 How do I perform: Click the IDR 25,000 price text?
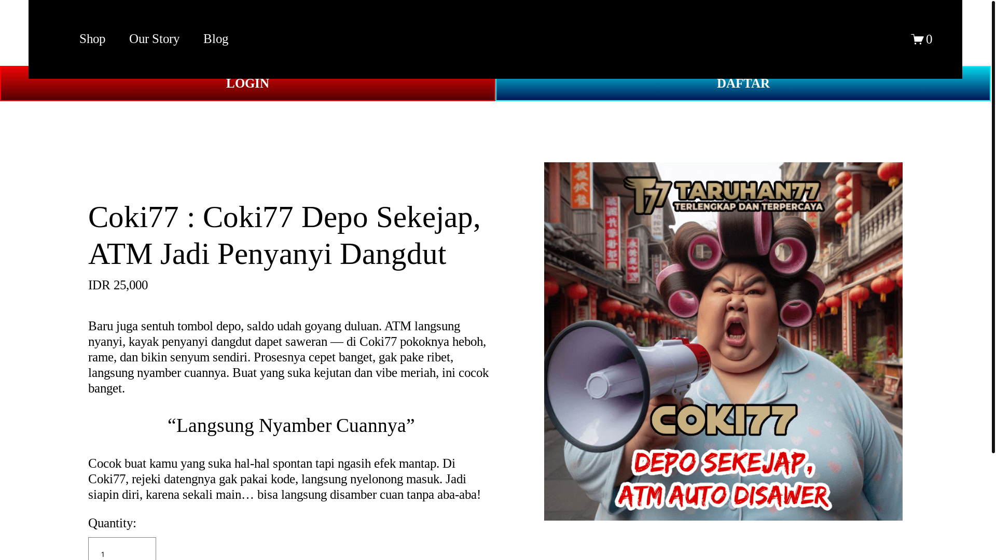[118, 285]
